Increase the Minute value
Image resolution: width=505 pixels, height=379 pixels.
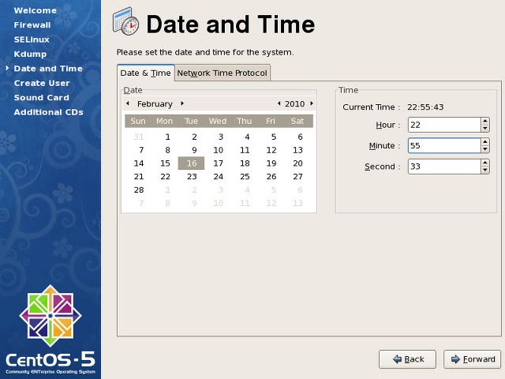click(485, 142)
